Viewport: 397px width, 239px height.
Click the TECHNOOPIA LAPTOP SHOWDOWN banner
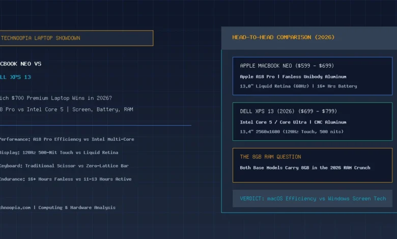(76, 38)
